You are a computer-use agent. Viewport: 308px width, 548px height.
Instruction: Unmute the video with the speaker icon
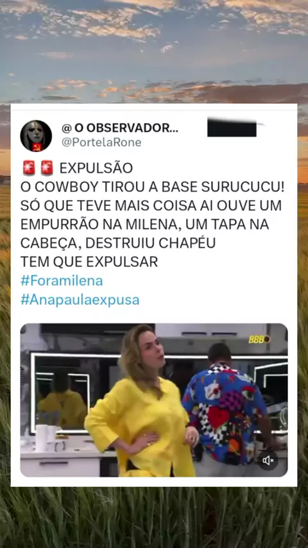pyautogui.click(x=268, y=460)
